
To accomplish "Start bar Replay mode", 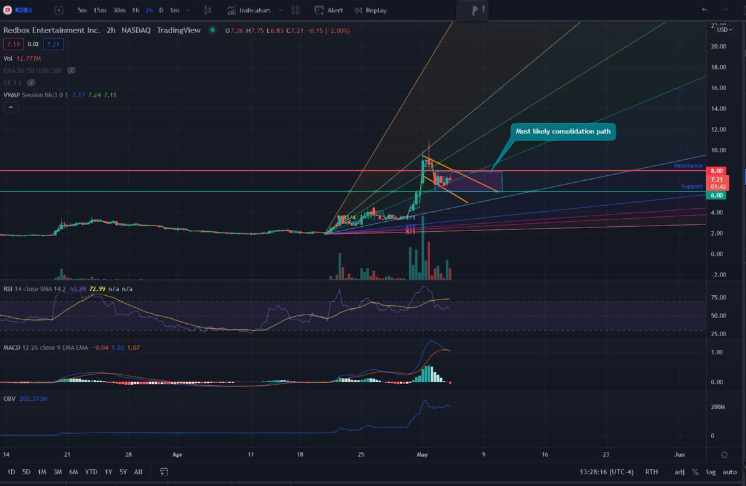I will [371, 11].
